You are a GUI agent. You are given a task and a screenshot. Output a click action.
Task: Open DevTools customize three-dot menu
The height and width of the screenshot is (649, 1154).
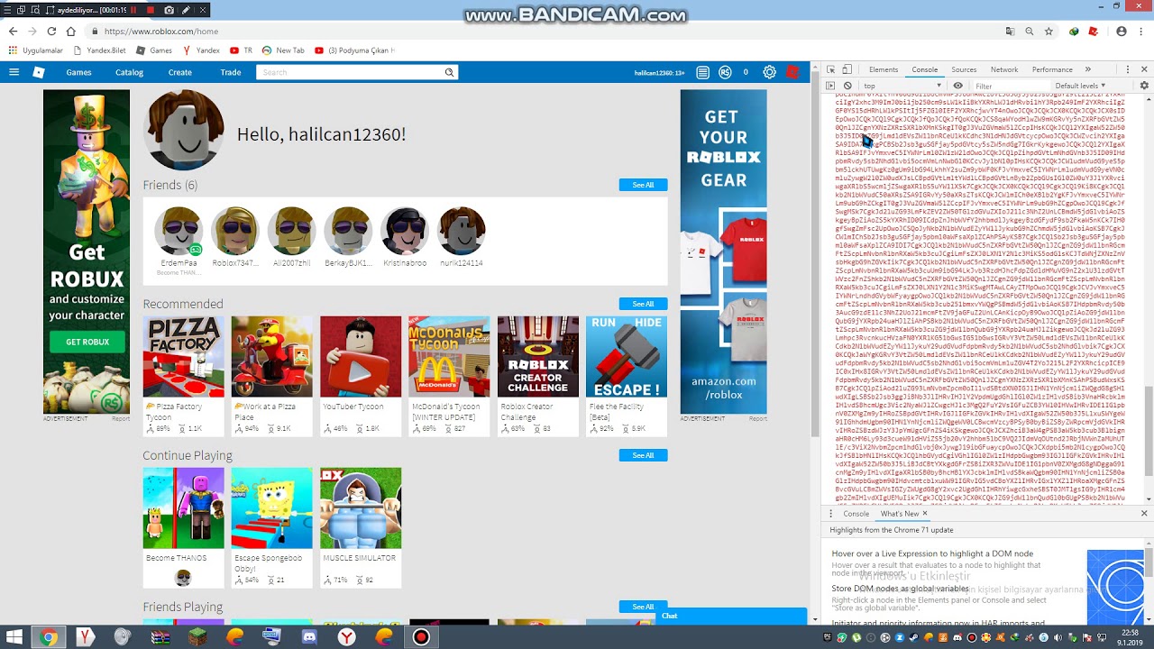[1128, 69]
